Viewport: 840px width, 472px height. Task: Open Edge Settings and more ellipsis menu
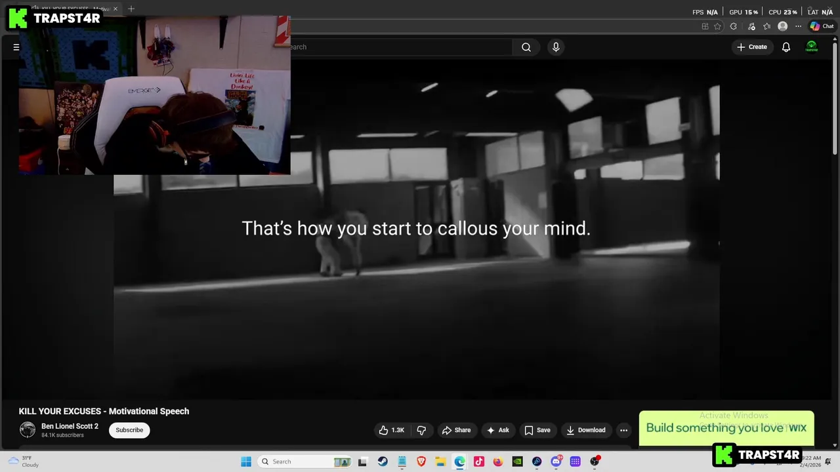798,26
